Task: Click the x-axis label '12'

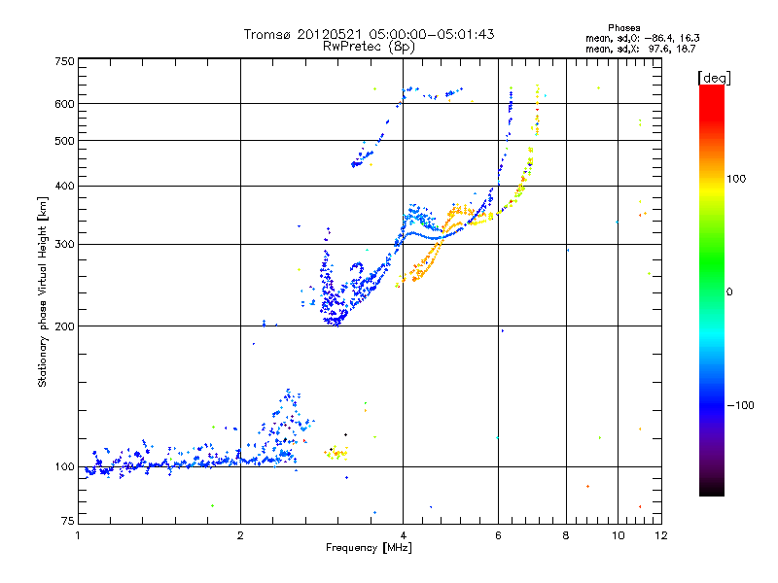Action: (661, 535)
